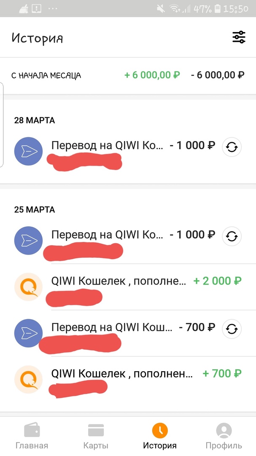The height and width of the screenshot is (456, 256).
Task: Tap the С начала месяца label
Action: tap(46, 76)
